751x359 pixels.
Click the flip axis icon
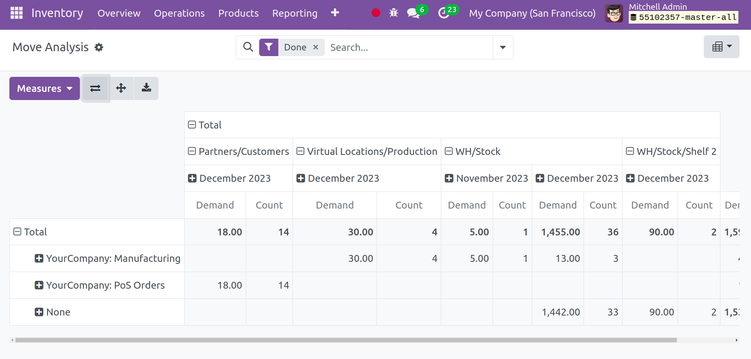click(95, 88)
